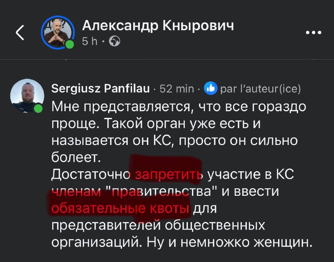Click the highlighted phrase "обязательные квоты"

tap(120, 209)
